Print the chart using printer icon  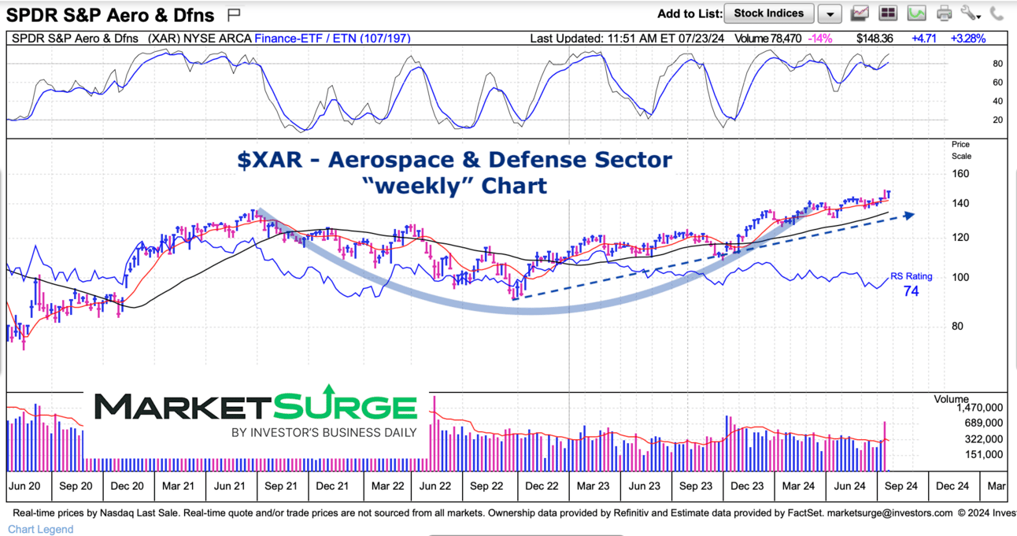point(945,13)
